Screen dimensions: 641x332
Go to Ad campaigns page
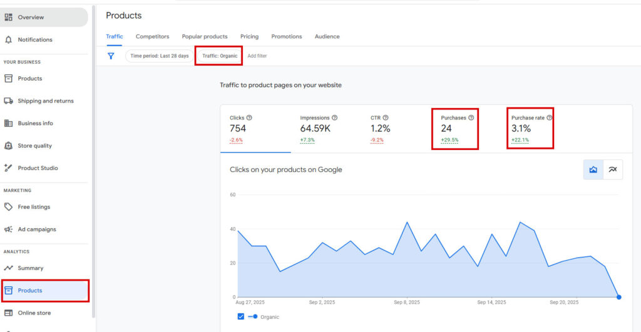[x=36, y=229]
